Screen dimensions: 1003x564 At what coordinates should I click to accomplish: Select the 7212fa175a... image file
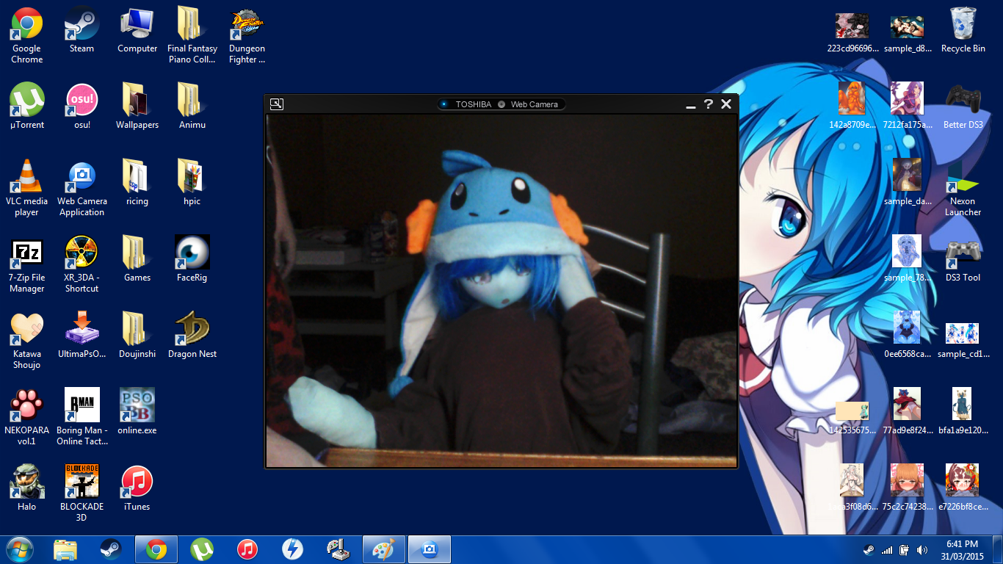908,106
